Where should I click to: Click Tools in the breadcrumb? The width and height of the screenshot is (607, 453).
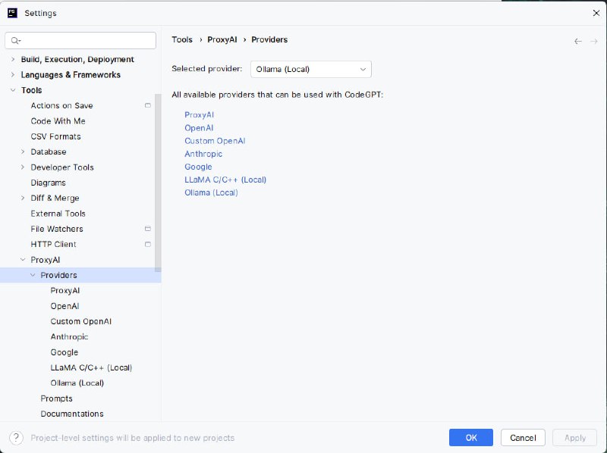[182, 39]
